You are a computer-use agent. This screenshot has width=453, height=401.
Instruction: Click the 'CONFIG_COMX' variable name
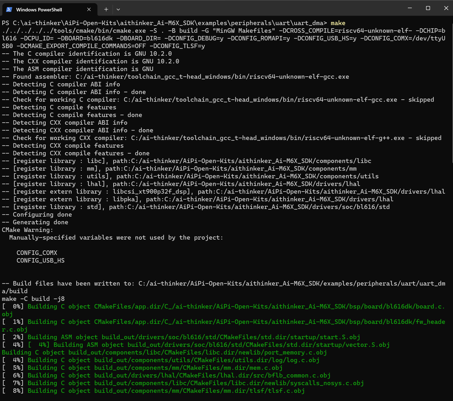[37, 253]
